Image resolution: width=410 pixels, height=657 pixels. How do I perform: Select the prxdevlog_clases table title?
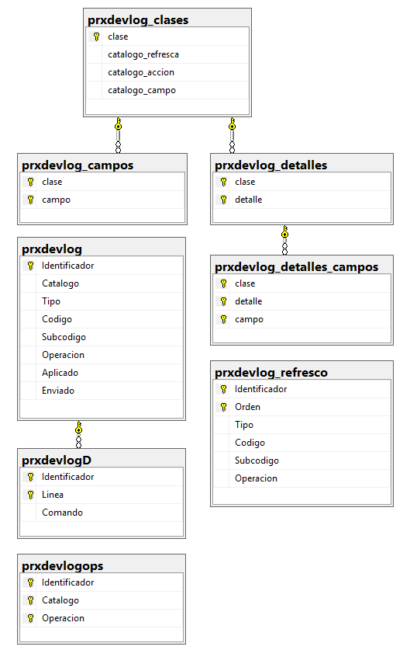tap(138, 20)
